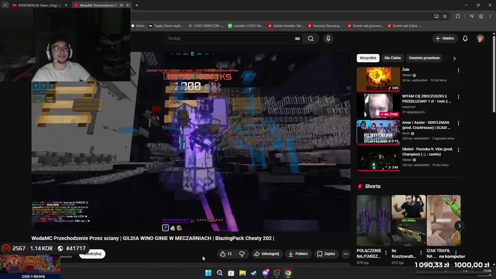496x279 pixels.
Task: Open the Chrome three-dot menu
Action: (490, 16)
